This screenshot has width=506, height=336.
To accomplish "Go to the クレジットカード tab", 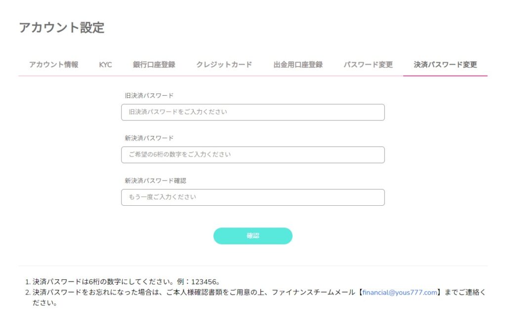I will pyautogui.click(x=224, y=65).
